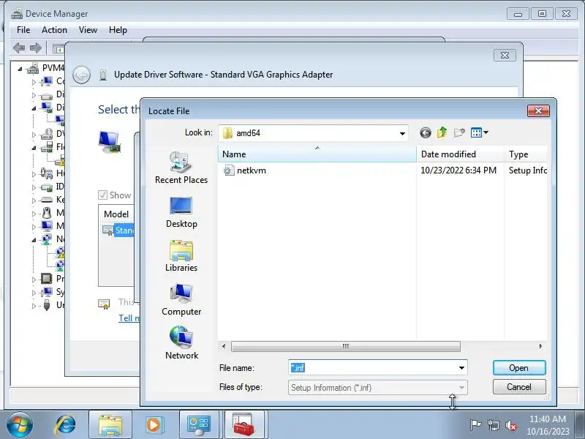Screen dimensions: 585x439
Task: Click the clock showing 11:40 AM
Action: [547, 419]
